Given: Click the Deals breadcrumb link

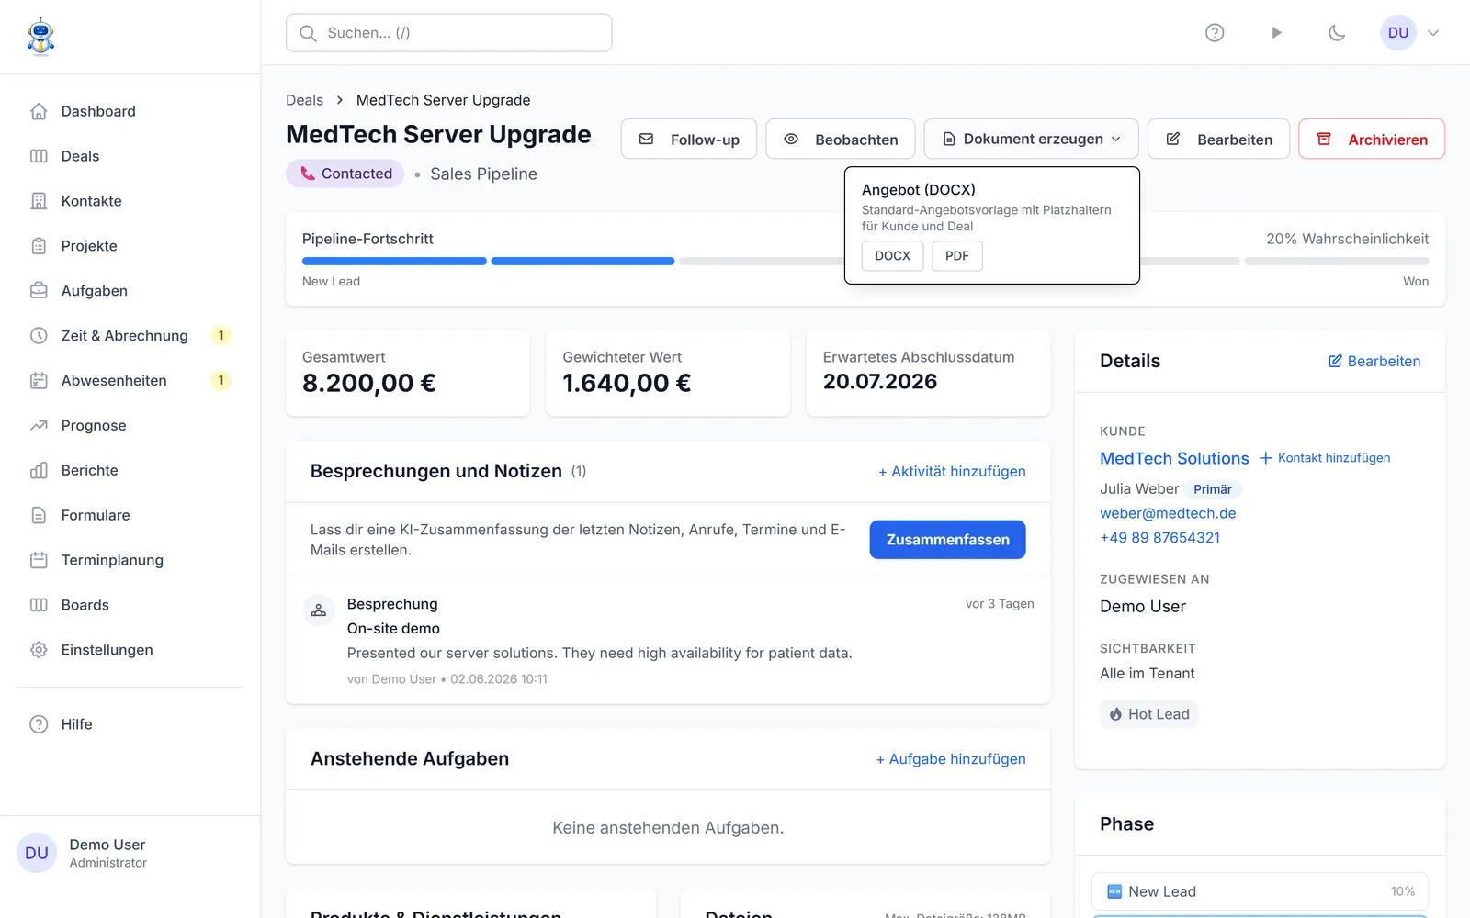Looking at the screenshot, I should point(304,100).
